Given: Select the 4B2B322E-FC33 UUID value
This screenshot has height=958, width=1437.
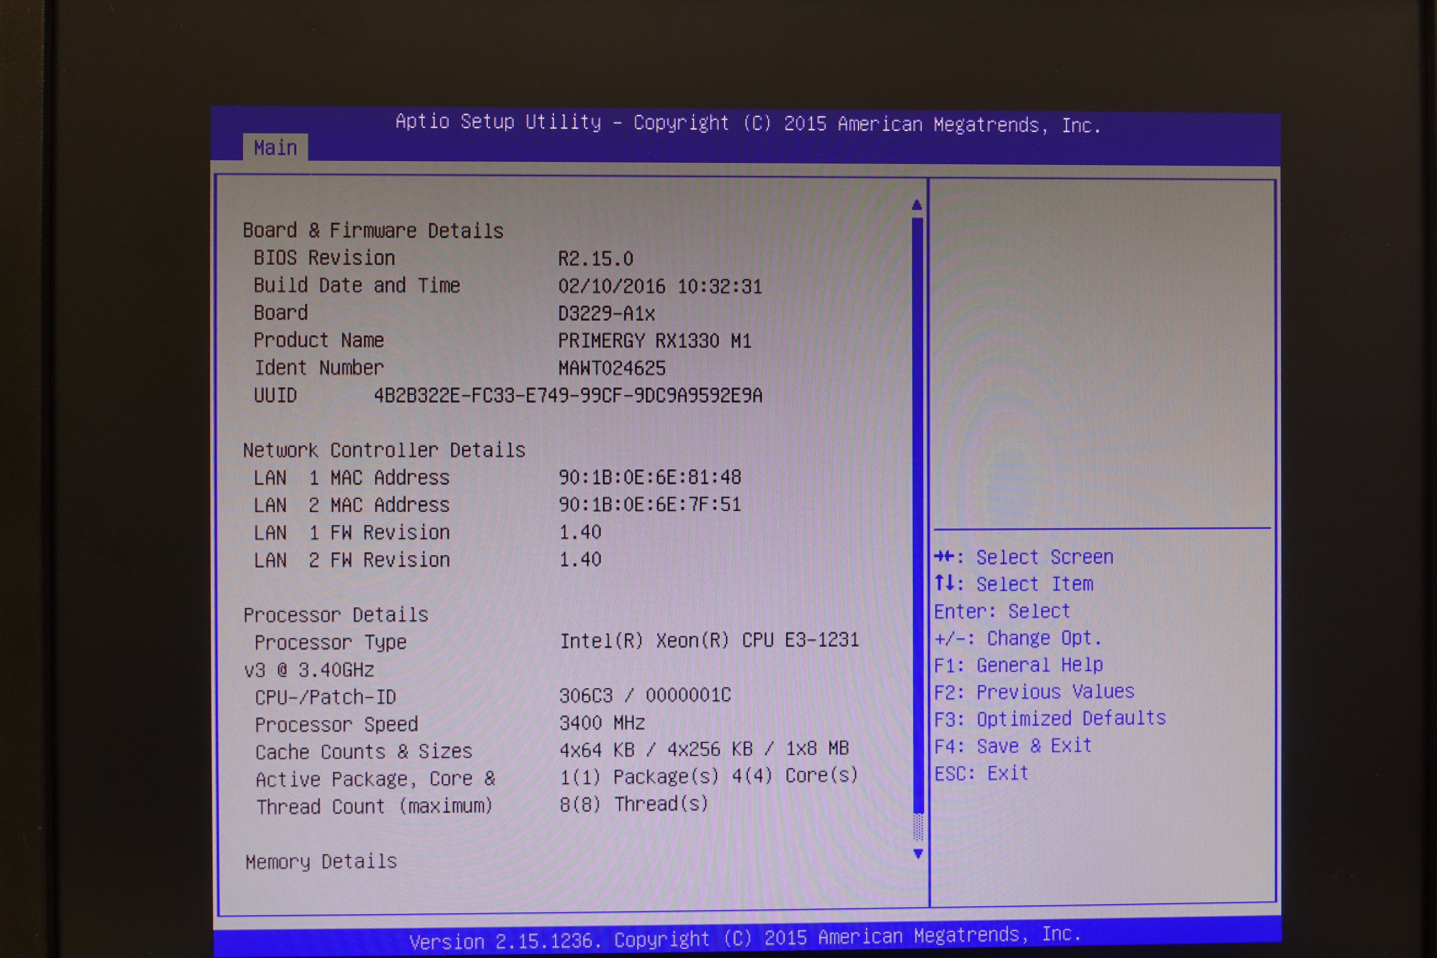Looking at the screenshot, I should coord(568,396).
